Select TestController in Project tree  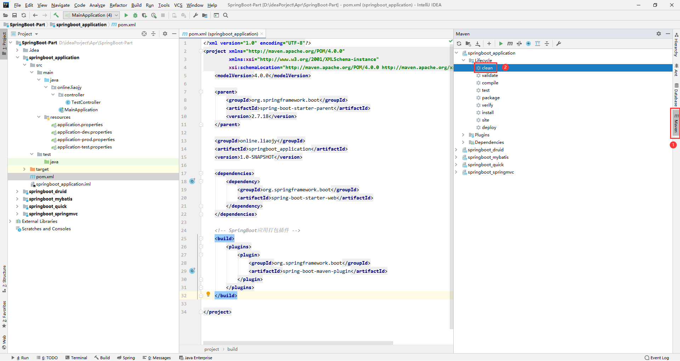point(86,102)
